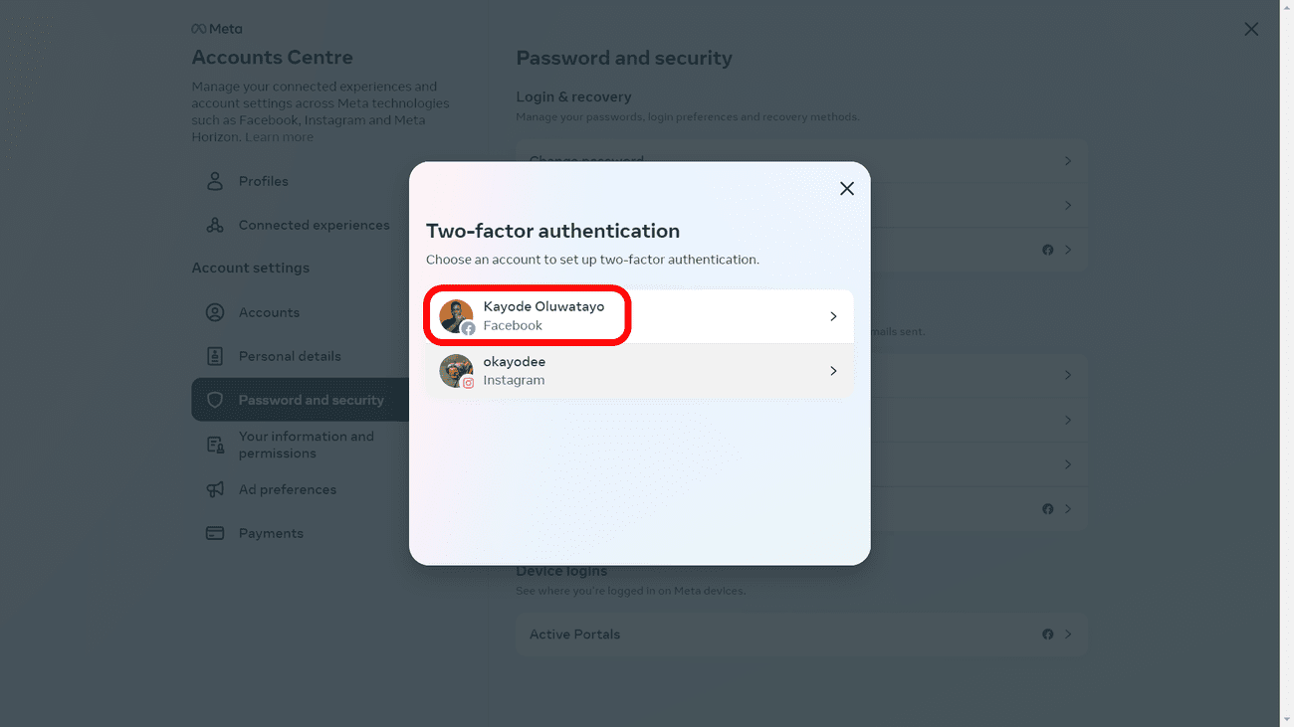Open the Personal details menu item
This screenshot has height=727, width=1294.
coord(290,356)
